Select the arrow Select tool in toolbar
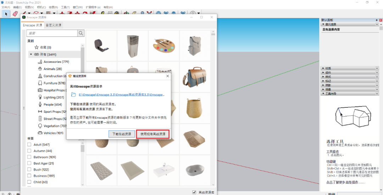Image resolution: width=383 pixels, height=195 pixels. pyautogui.click(x=6, y=13)
